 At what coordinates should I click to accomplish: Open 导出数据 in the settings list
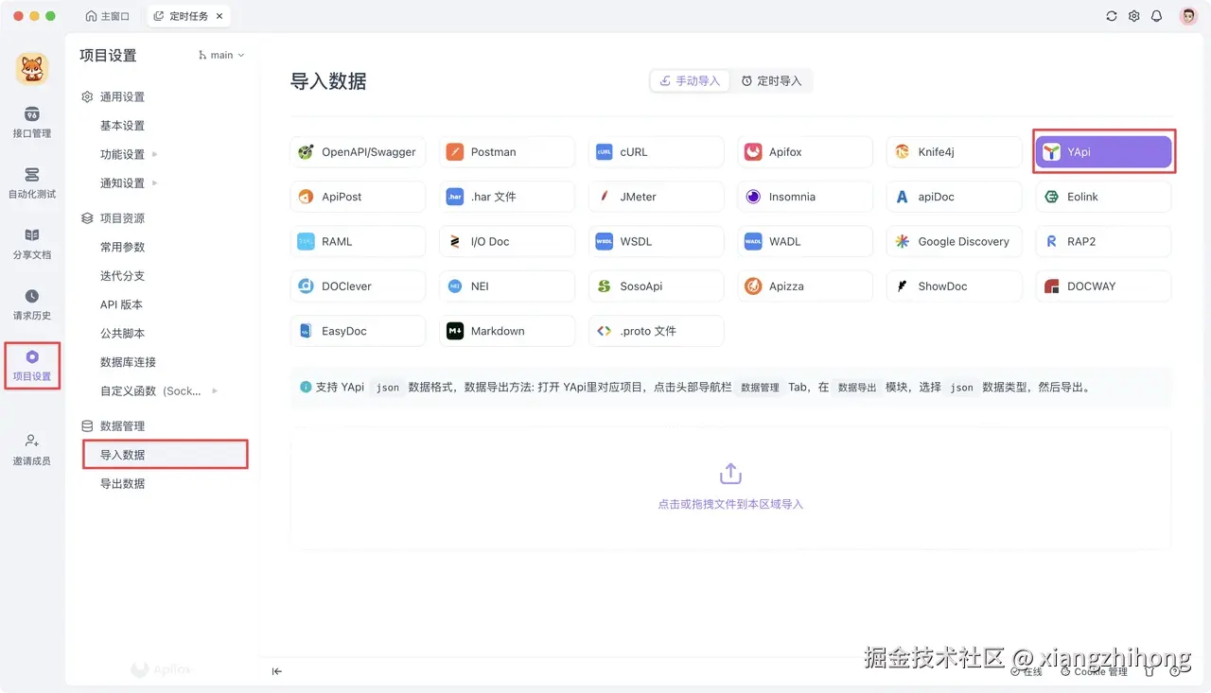coord(123,483)
